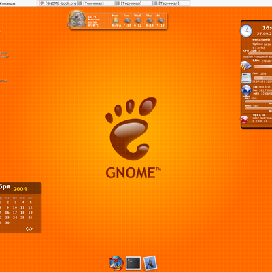This screenshot has width=272, height=272.
Task: Switch to the middle Терминал taskbar window
Action: [x=134, y=3]
